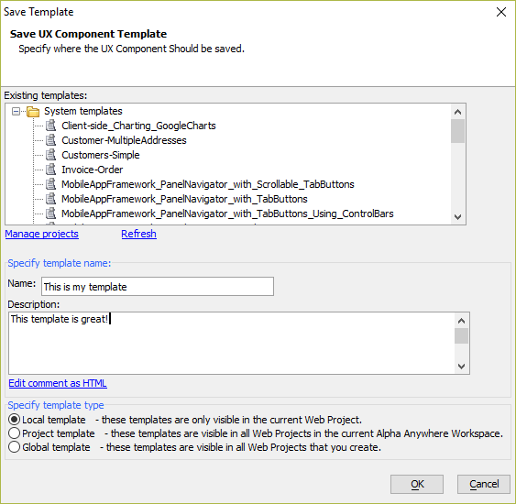Collapse the System templates tree node

16,112
